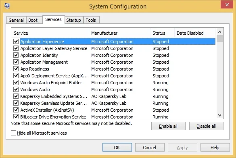
Task: Toggle Kaspersky Seamless Update Service checkbox
Action: click(x=16, y=103)
